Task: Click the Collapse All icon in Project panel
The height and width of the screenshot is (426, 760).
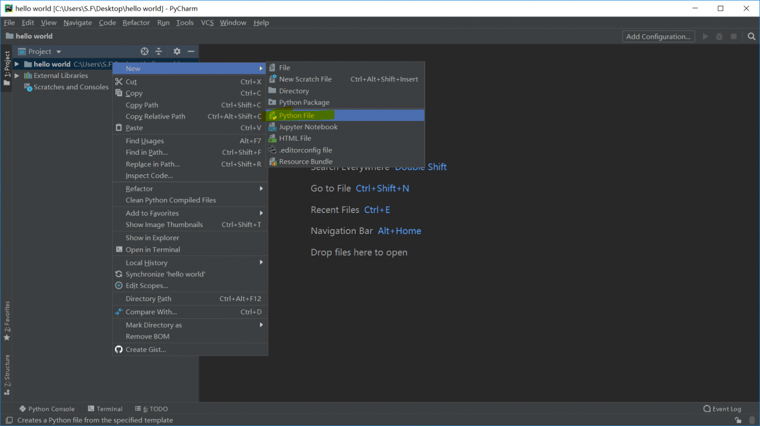Action: pyautogui.click(x=159, y=51)
